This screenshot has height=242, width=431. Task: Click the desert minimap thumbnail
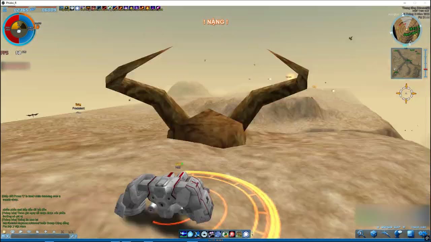click(x=406, y=63)
